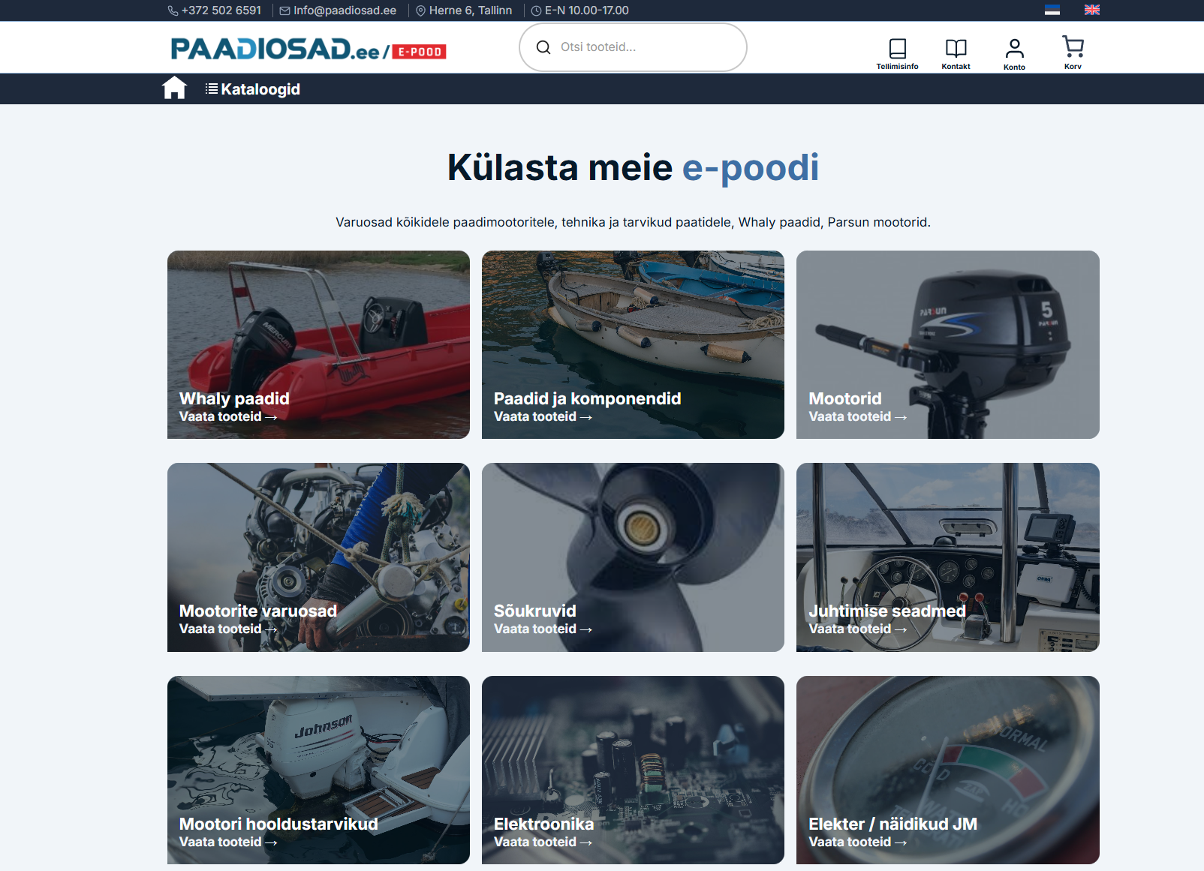Open the Mootorid category card
Viewport: 1204px width, 871px height.
tap(947, 344)
